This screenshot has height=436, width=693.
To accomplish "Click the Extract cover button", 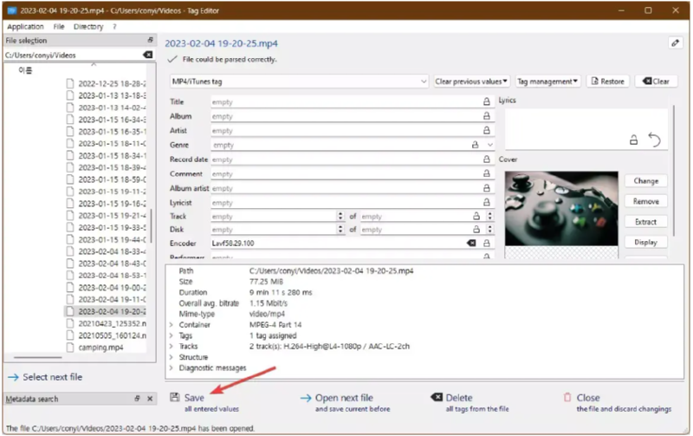I will 645,222.
